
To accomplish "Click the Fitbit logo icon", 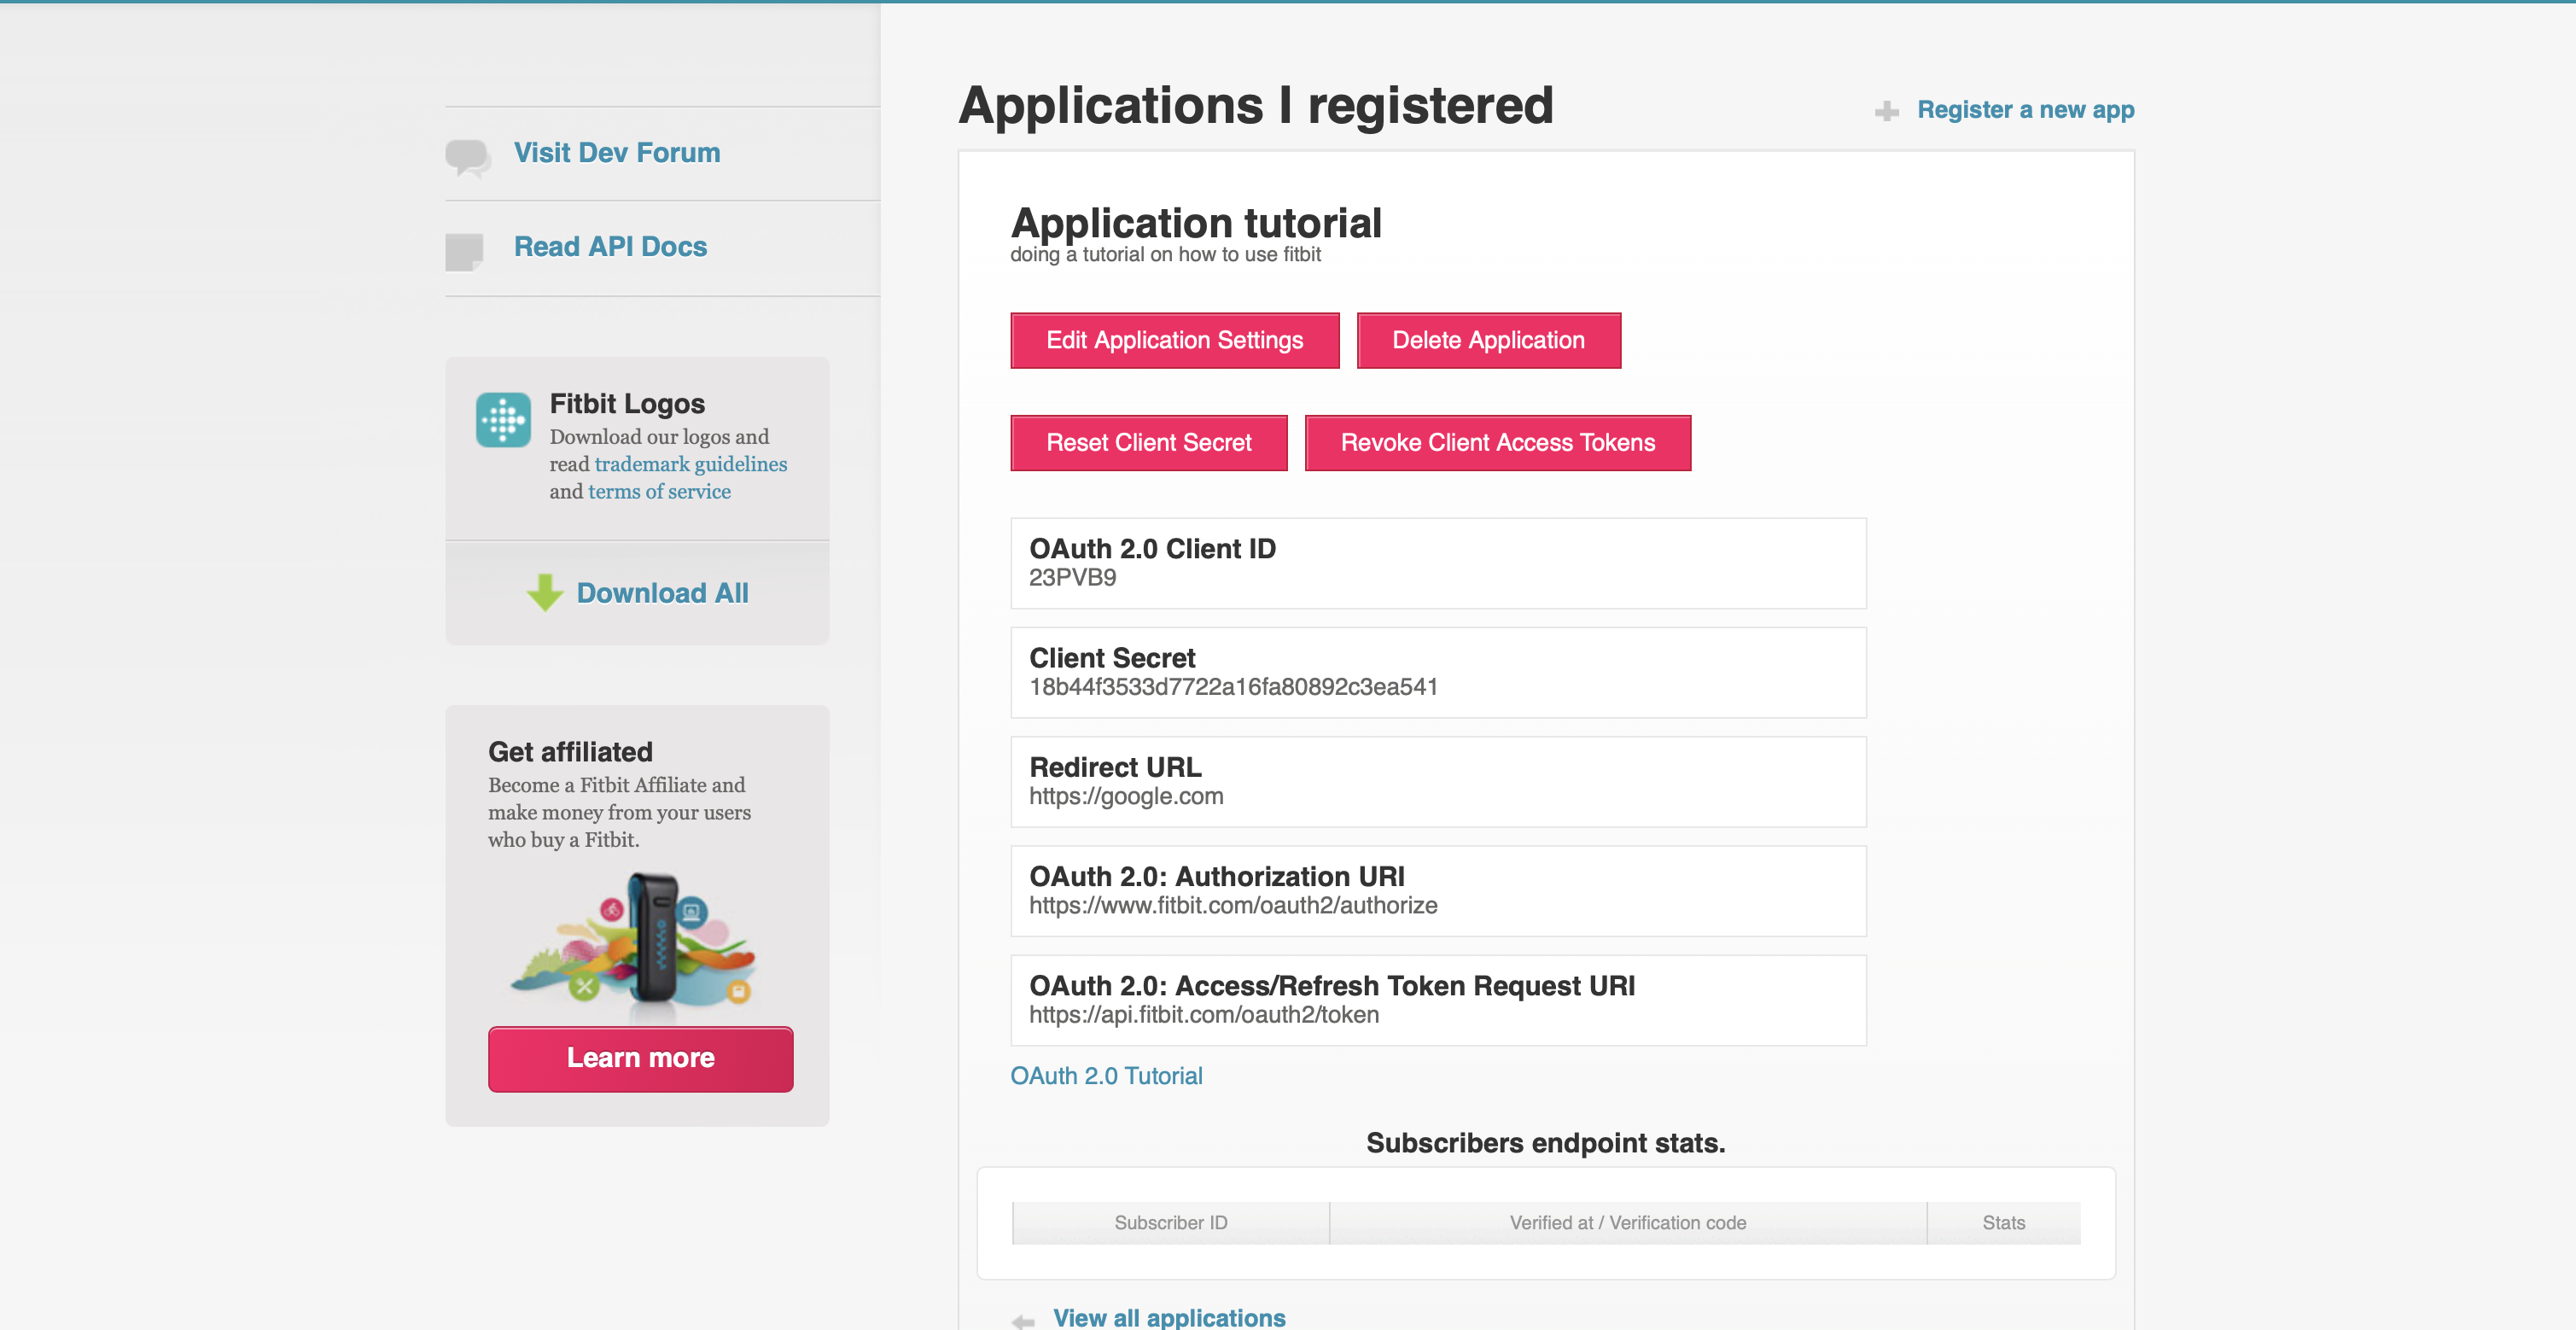I will click(503, 419).
